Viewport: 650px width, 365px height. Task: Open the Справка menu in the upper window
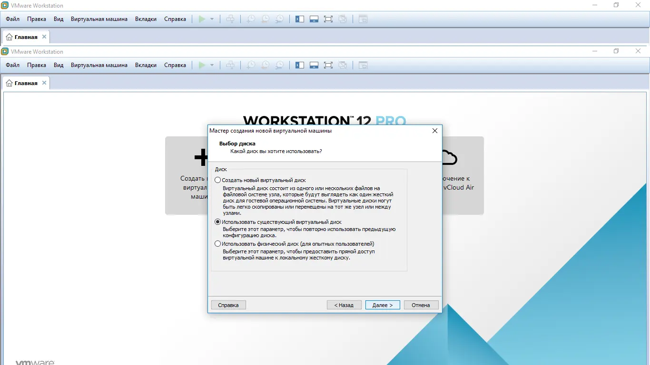pos(175,19)
